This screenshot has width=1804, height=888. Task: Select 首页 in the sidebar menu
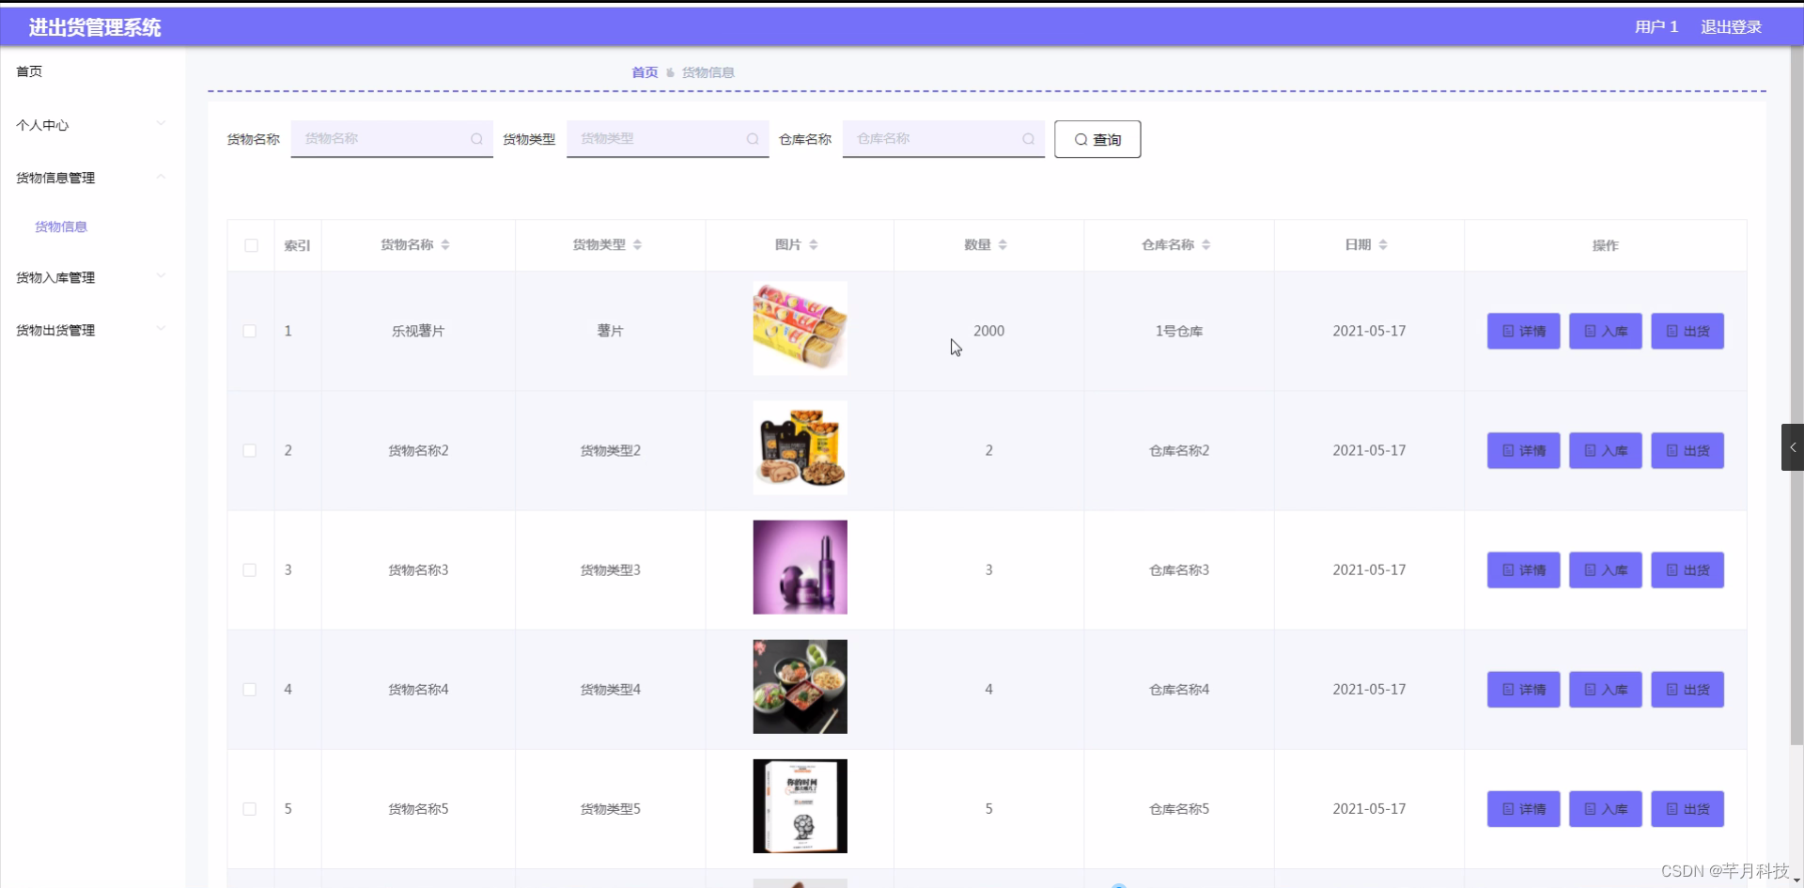tap(28, 70)
